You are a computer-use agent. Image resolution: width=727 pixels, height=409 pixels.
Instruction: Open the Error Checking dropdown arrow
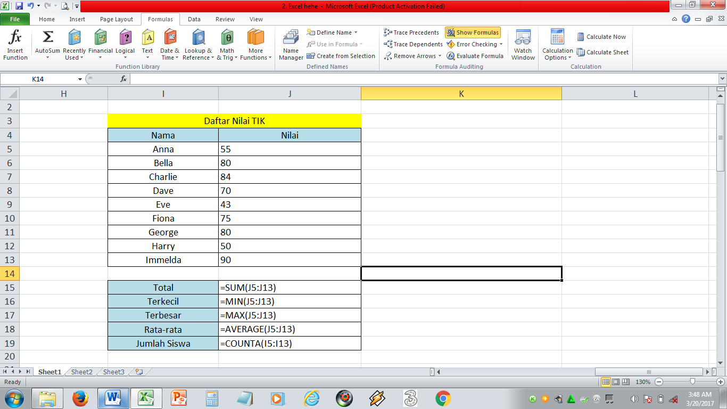coord(501,44)
